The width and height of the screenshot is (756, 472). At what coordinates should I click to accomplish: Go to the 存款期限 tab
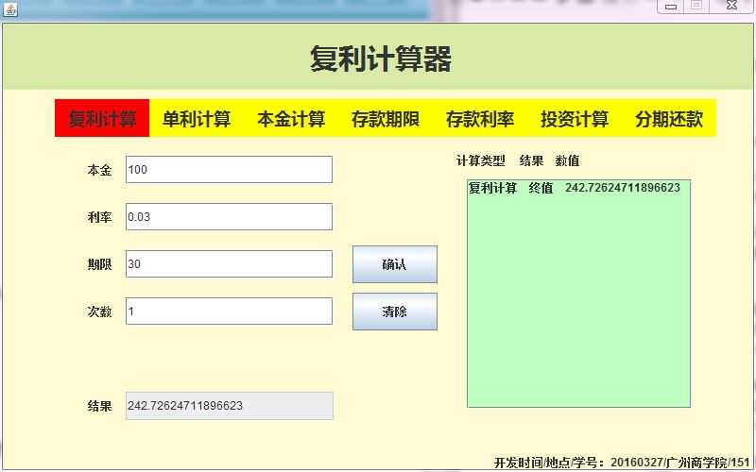pyautogui.click(x=386, y=118)
